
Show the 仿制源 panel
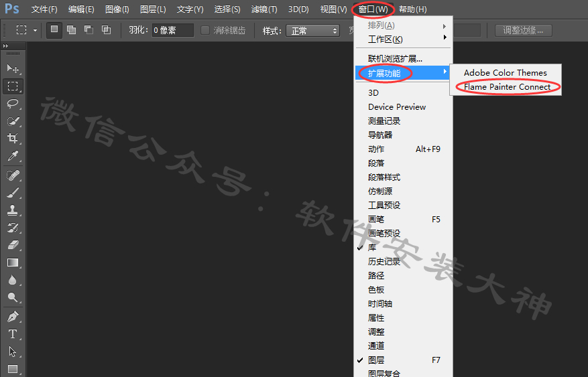tap(403, 192)
